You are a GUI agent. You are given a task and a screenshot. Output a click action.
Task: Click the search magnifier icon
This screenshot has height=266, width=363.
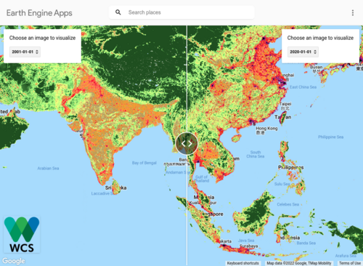118,12
